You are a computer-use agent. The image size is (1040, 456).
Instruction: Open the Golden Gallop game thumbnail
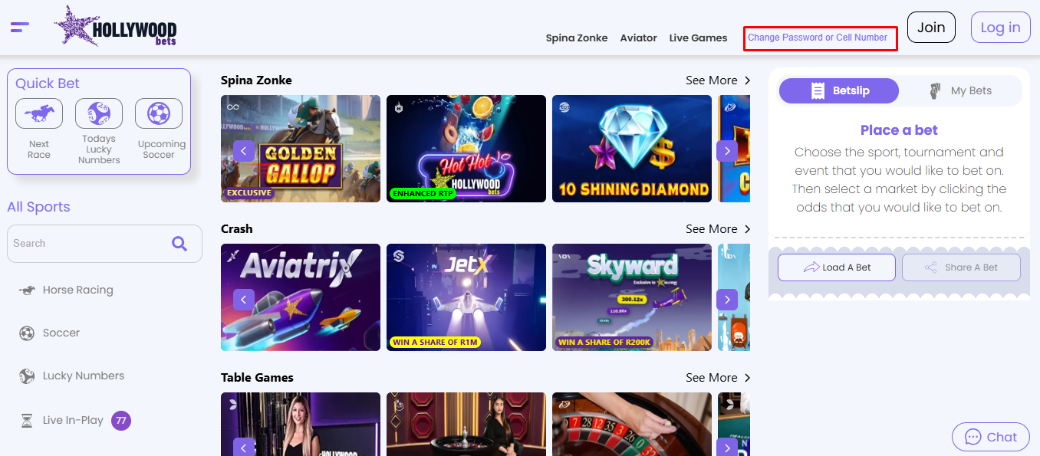pyautogui.click(x=301, y=149)
